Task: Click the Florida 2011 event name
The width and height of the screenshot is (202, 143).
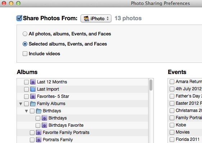Action: [x=188, y=139]
